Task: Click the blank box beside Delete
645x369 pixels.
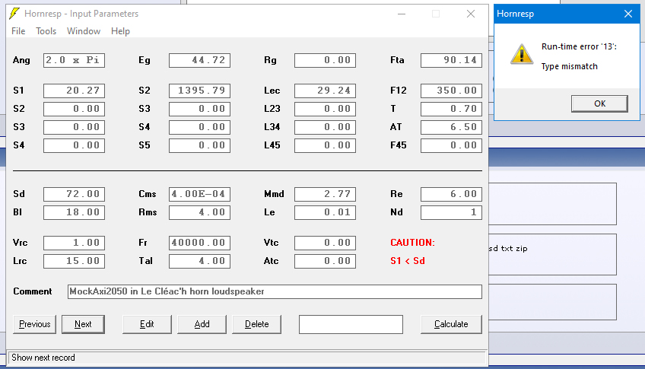Action: 351,324
